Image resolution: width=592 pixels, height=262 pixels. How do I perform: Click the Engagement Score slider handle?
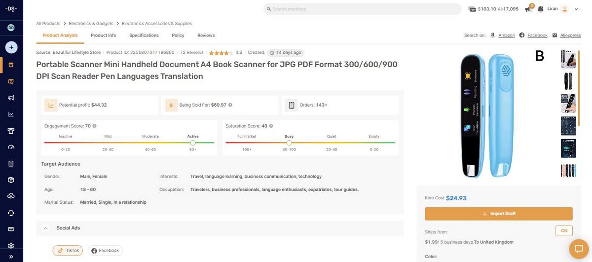click(x=193, y=143)
